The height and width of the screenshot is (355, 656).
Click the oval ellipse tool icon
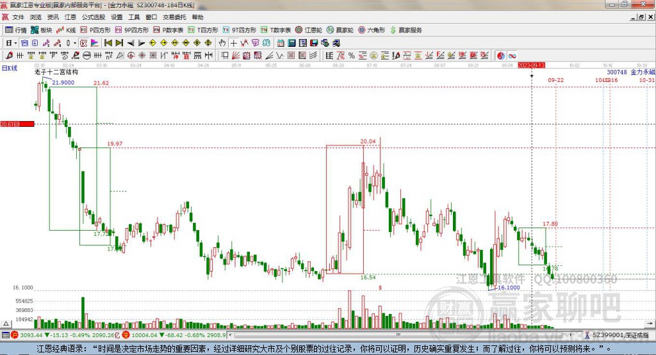(x=87, y=55)
